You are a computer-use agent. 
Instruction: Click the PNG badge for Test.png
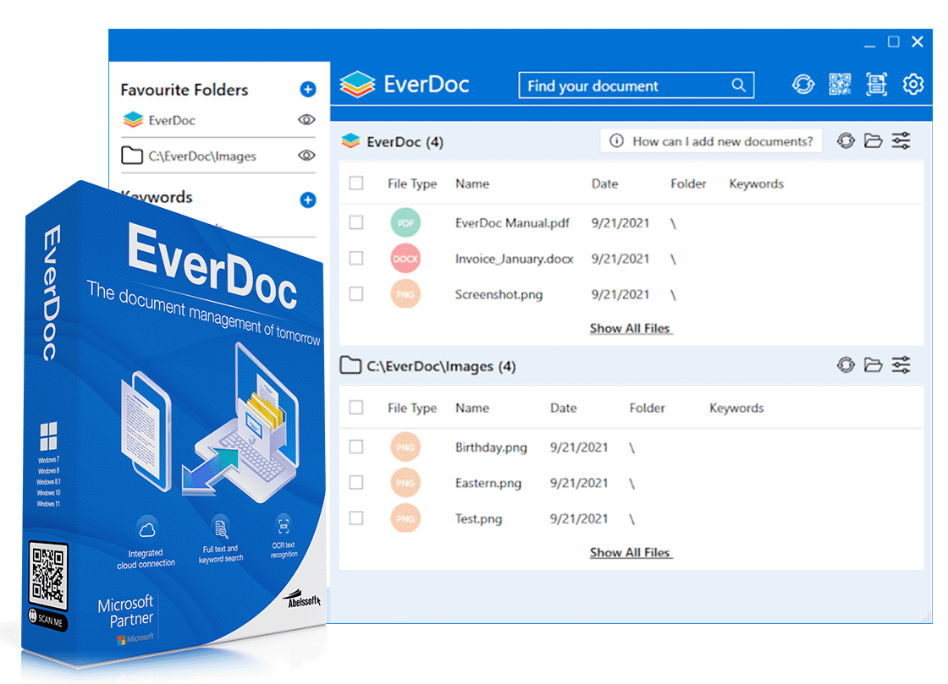point(405,518)
